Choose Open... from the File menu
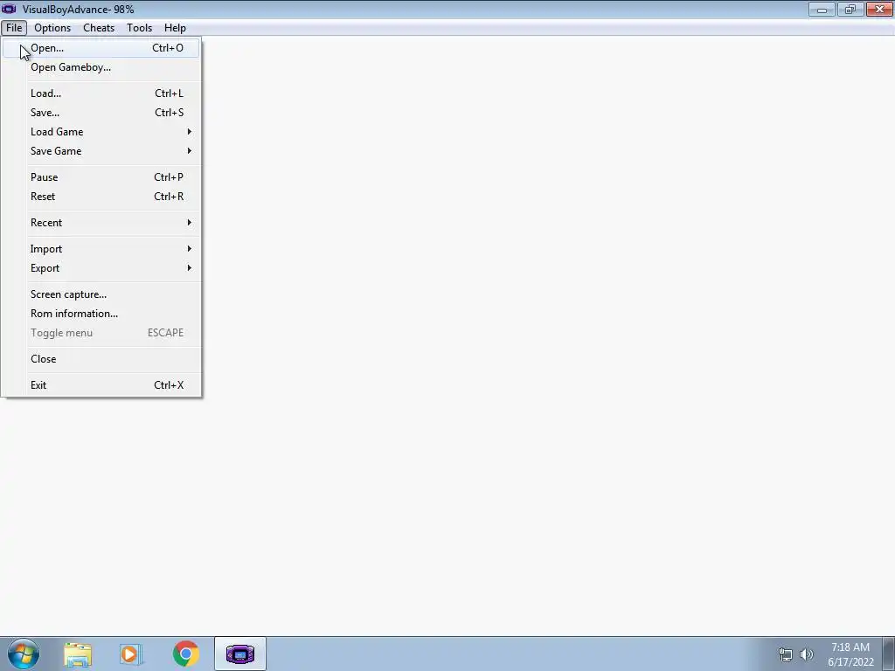This screenshot has width=895, height=671. click(x=101, y=48)
